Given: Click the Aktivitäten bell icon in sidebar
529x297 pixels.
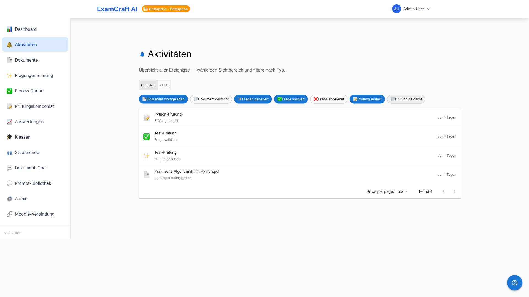Looking at the screenshot, I should pyautogui.click(x=9, y=45).
